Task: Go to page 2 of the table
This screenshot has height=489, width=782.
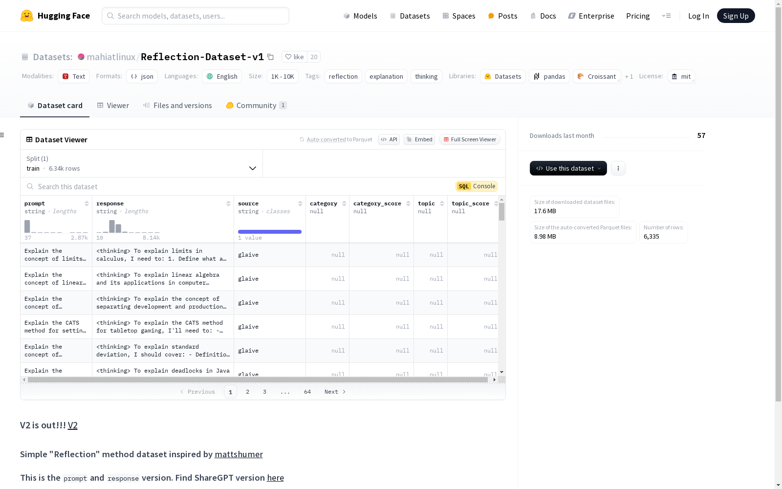Action: [248, 392]
